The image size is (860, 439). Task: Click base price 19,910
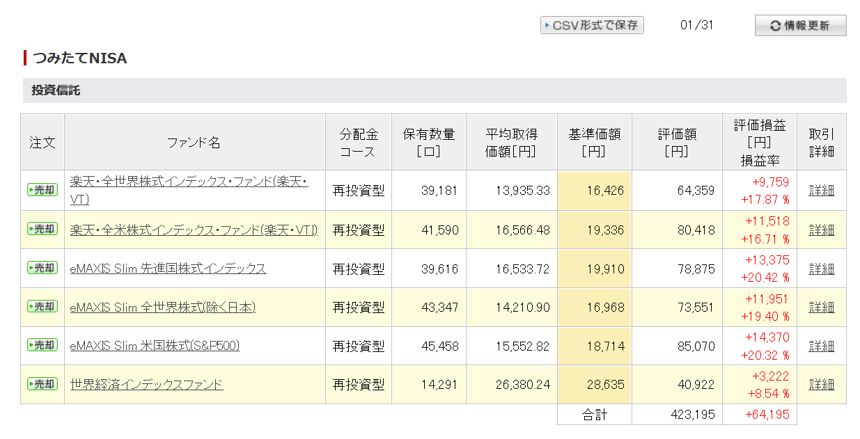[606, 269]
